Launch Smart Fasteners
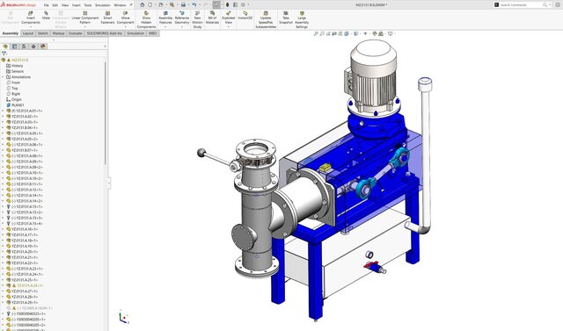This screenshot has height=331, width=563. tap(107, 18)
